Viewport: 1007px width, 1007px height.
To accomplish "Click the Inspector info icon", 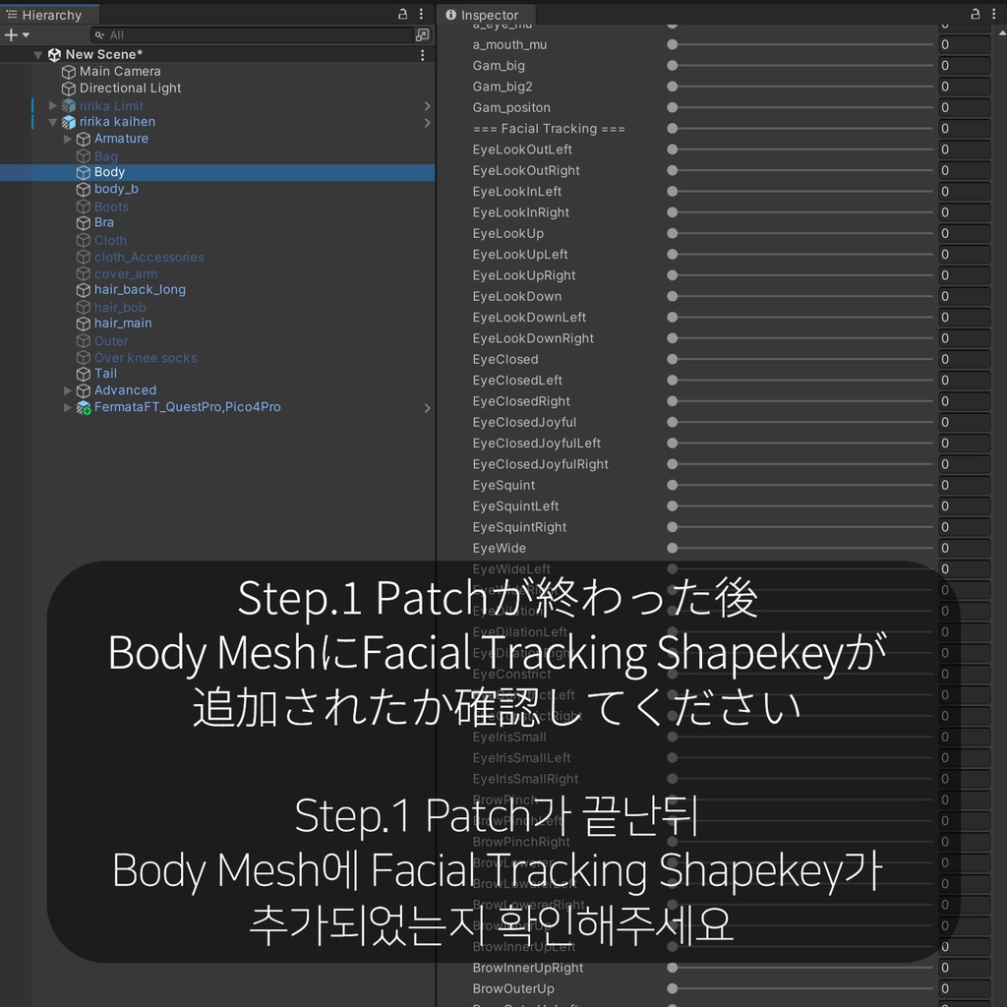I will [x=450, y=16].
